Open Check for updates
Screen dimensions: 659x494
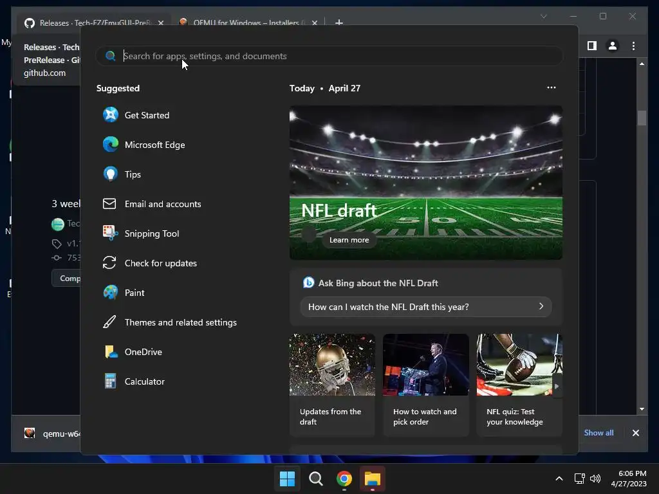coord(149,263)
